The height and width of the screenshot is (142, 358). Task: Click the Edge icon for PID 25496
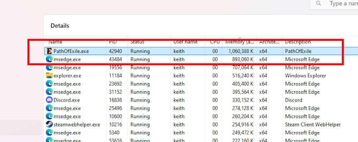click(x=49, y=108)
